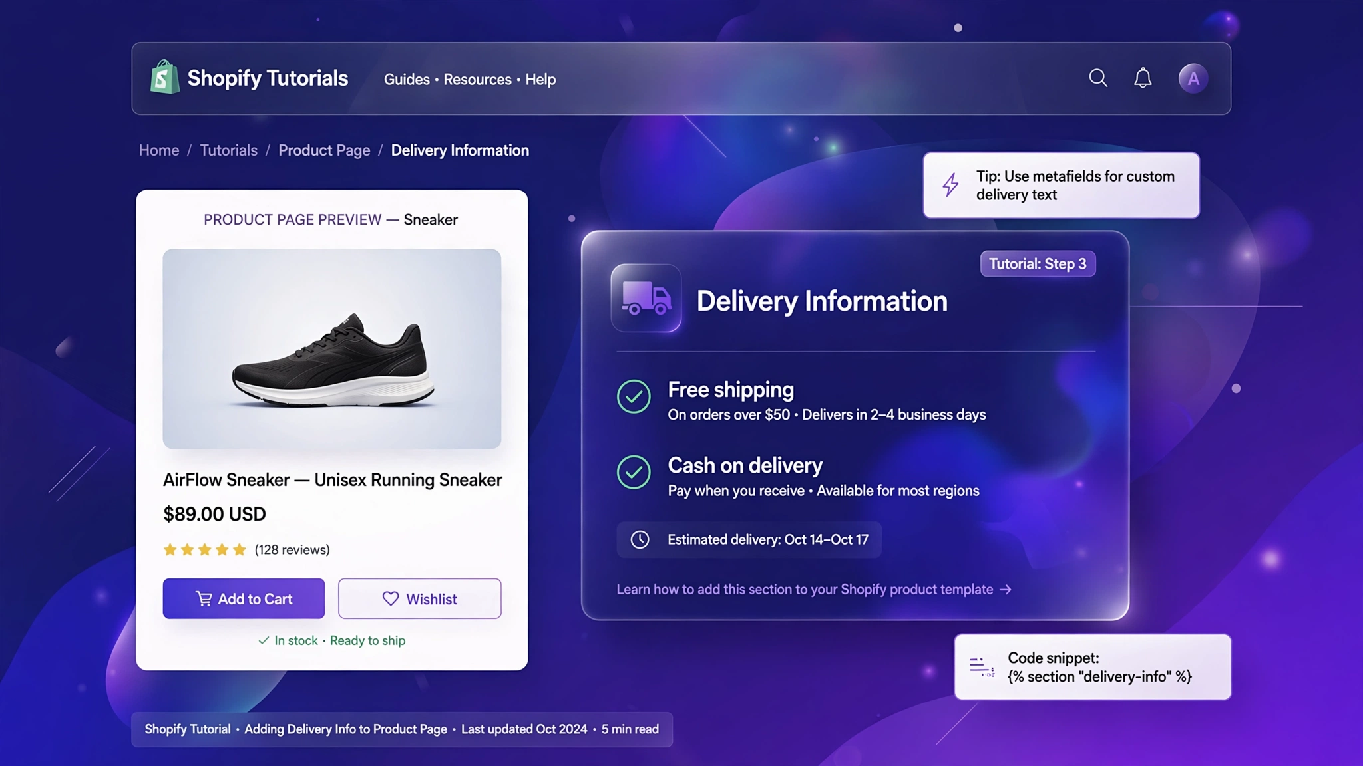Screen dimensions: 1363x766
Task: Click Last updated Oct 2024 in footer
Action: click(524, 729)
